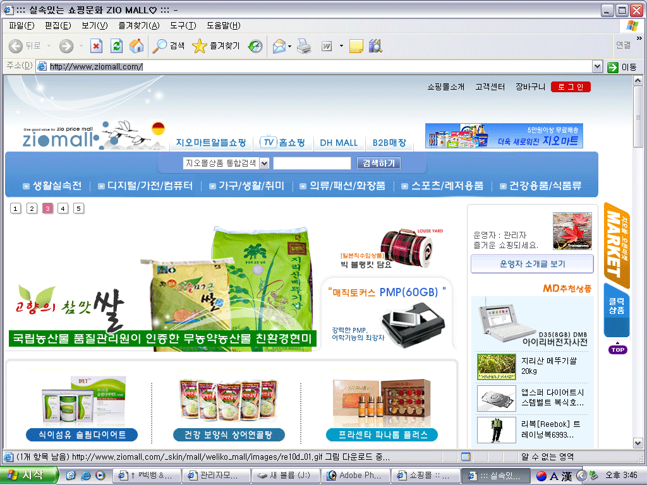Open 식이섬유 슬림다이어트 product label
Image resolution: width=647 pixels, height=485 pixels.
[x=82, y=434]
